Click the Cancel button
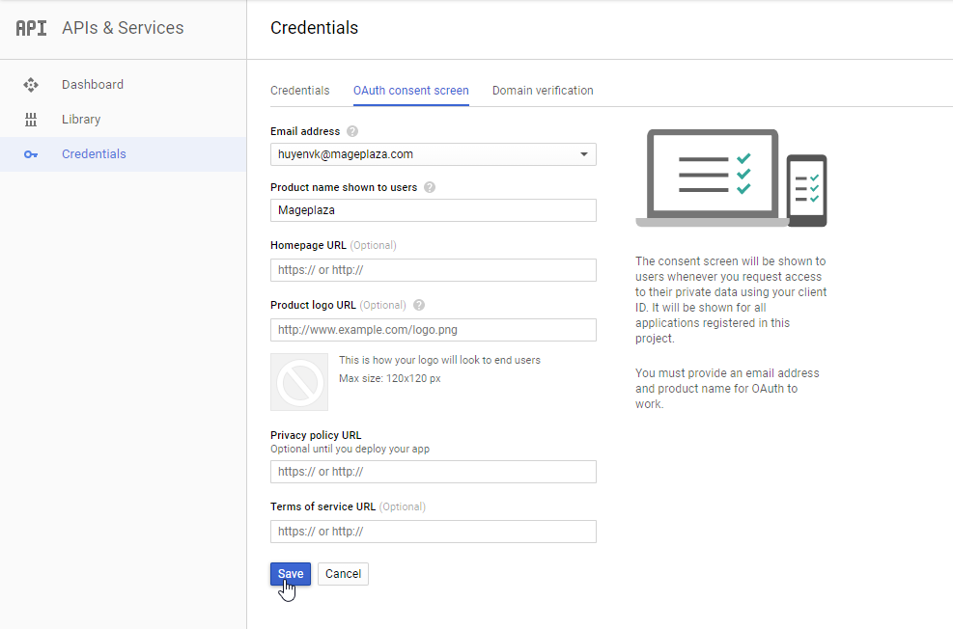The height and width of the screenshot is (629, 953). (343, 574)
